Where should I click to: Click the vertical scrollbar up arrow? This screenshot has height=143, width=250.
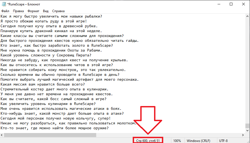pos(247,16)
